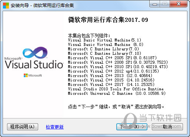Click the title text 安装向导 - 微软常用运行库合集
The image size is (190, 137).
pyautogui.click(x=42, y=6)
